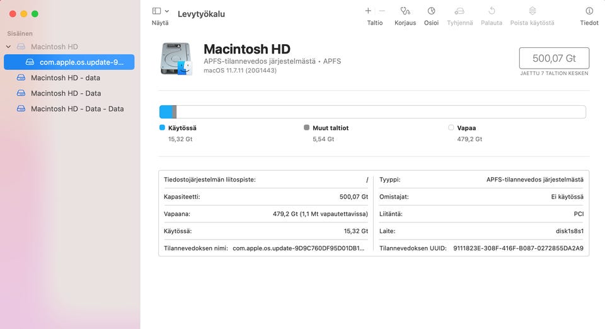
Task: Click the 5,54 Gt other volumes value
Action: pyautogui.click(x=323, y=139)
